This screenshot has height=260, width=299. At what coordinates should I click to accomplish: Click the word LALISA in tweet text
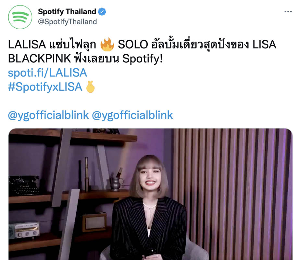[x=27, y=45]
